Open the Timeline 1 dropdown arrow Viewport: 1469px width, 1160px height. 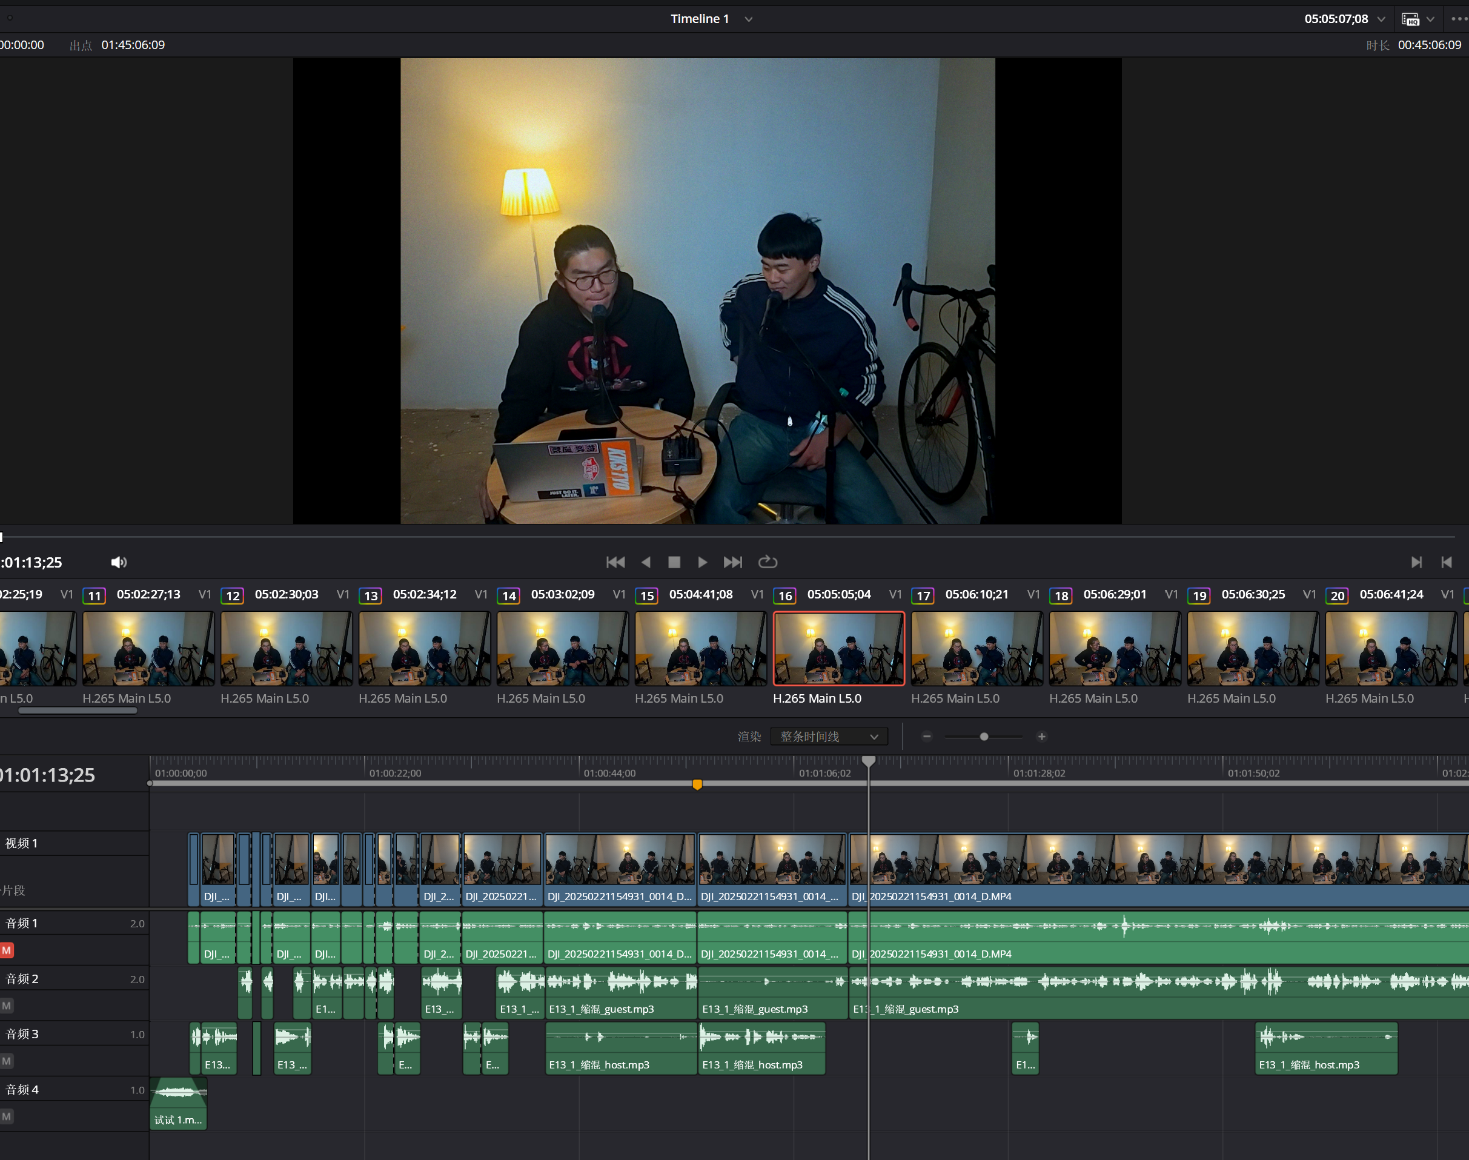coord(748,19)
